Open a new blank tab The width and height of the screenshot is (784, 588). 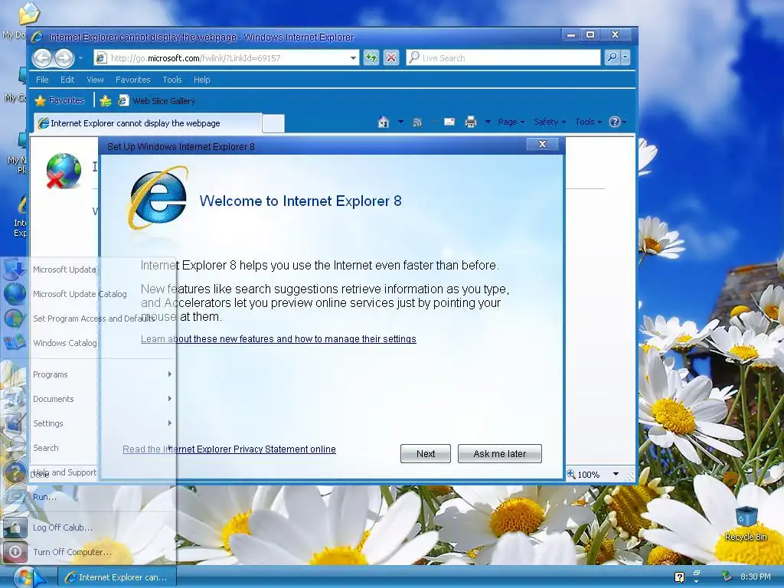(273, 123)
